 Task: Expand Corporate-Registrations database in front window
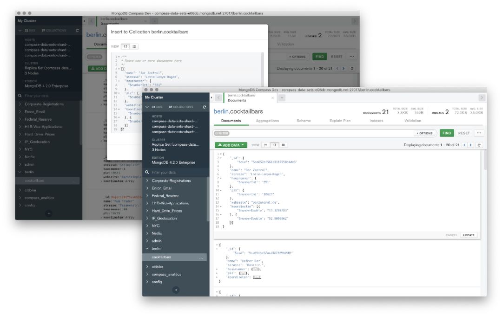tap(147, 181)
